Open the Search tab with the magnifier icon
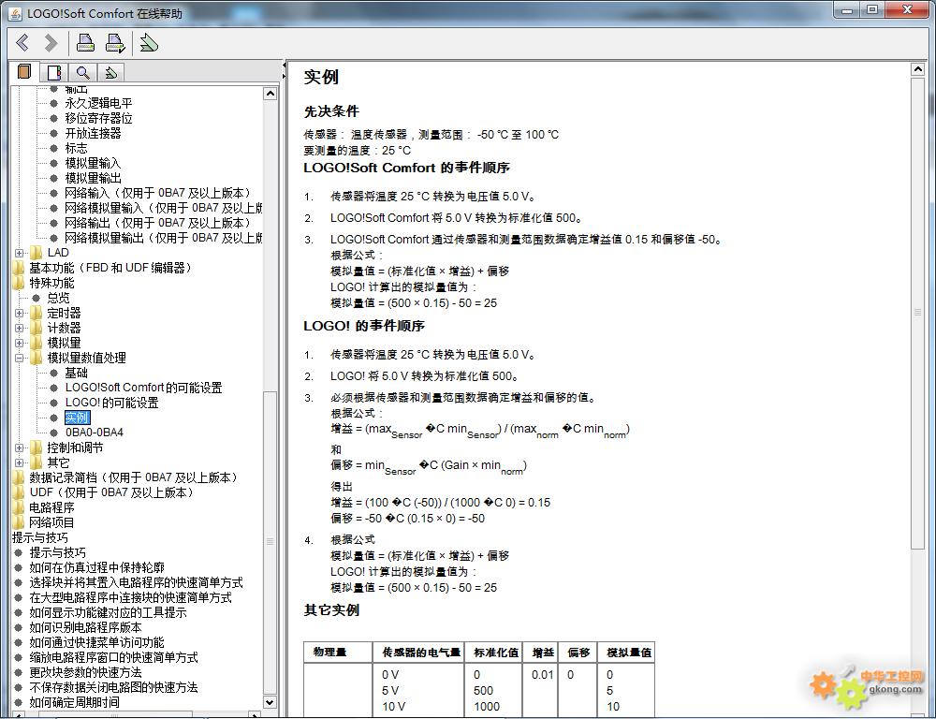 tap(83, 73)
